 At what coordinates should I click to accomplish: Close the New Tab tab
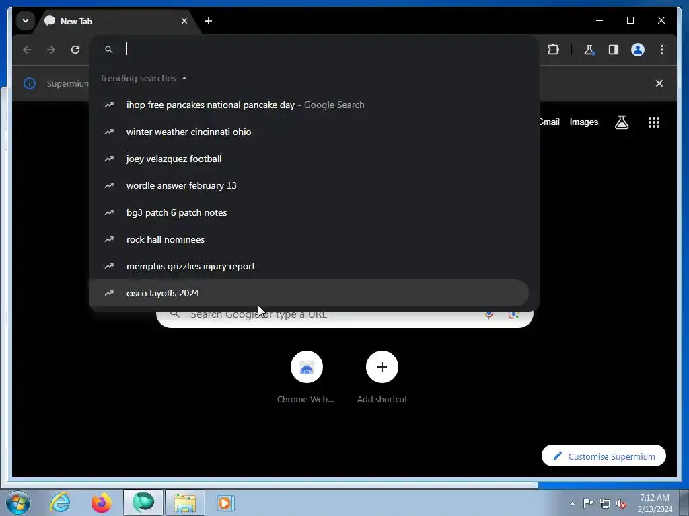point(184,21)
